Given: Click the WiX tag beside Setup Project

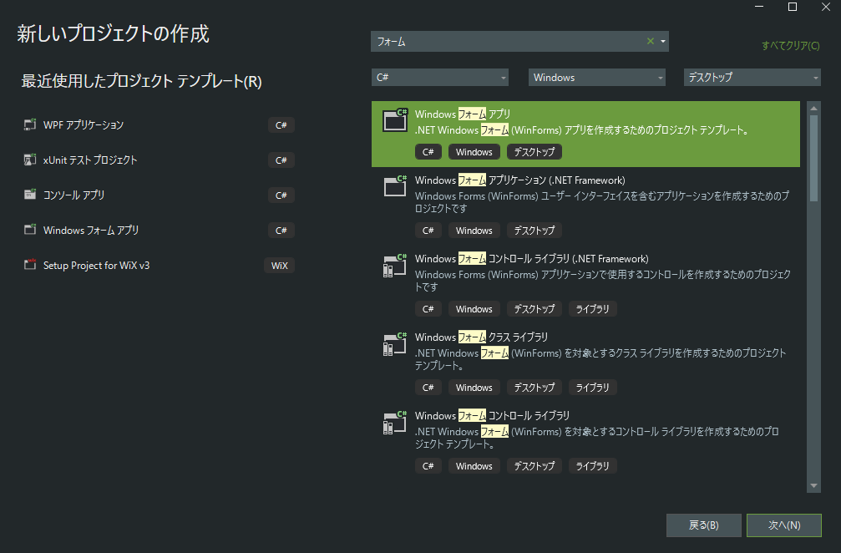Looking at the screenshot, I should (280, 266).
